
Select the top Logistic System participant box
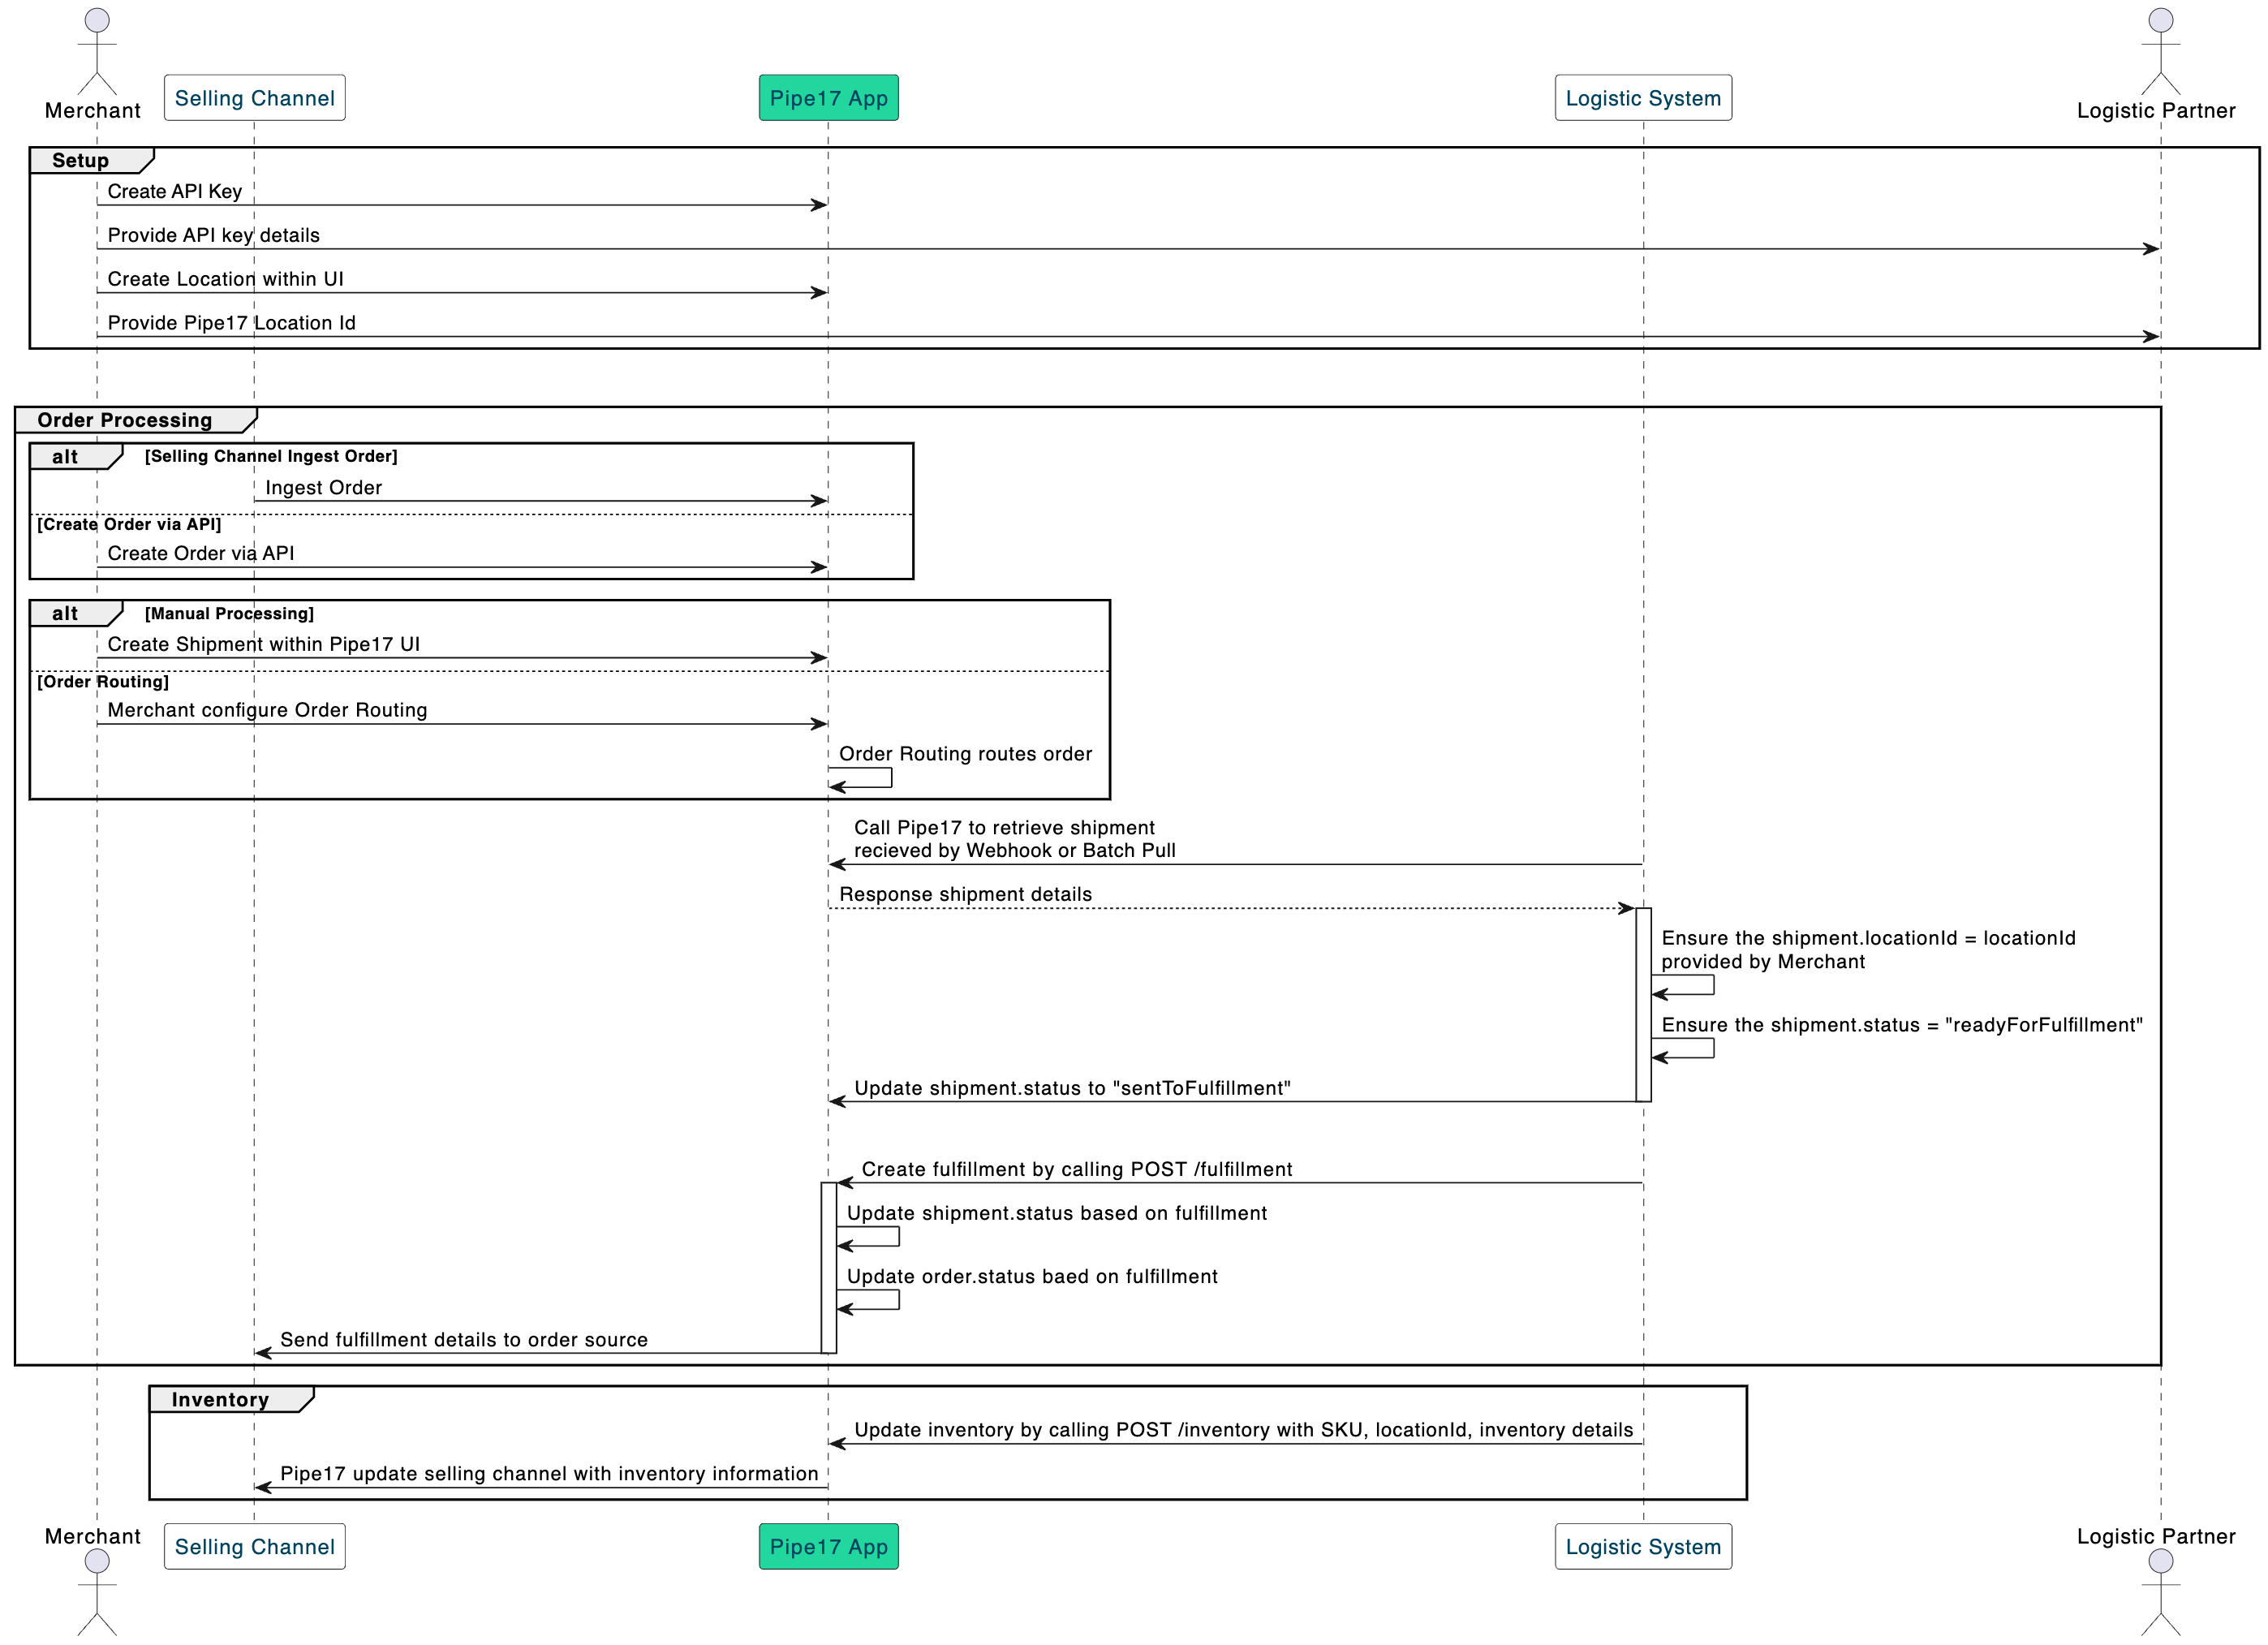pos(1643,98)
